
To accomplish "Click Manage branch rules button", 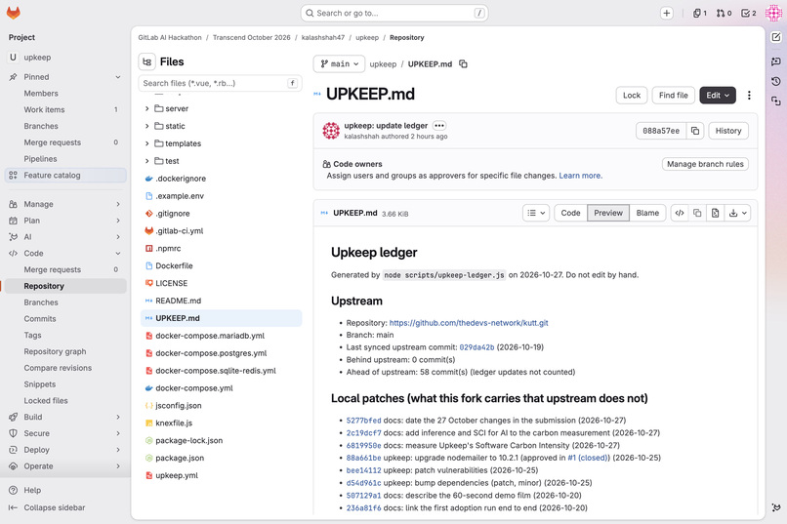I will point(705,164).
